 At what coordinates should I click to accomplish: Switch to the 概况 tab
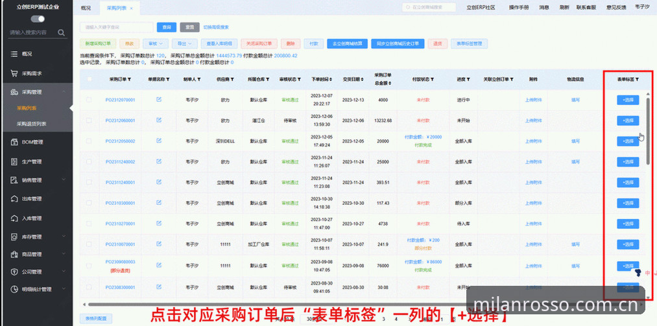point(86,8)
